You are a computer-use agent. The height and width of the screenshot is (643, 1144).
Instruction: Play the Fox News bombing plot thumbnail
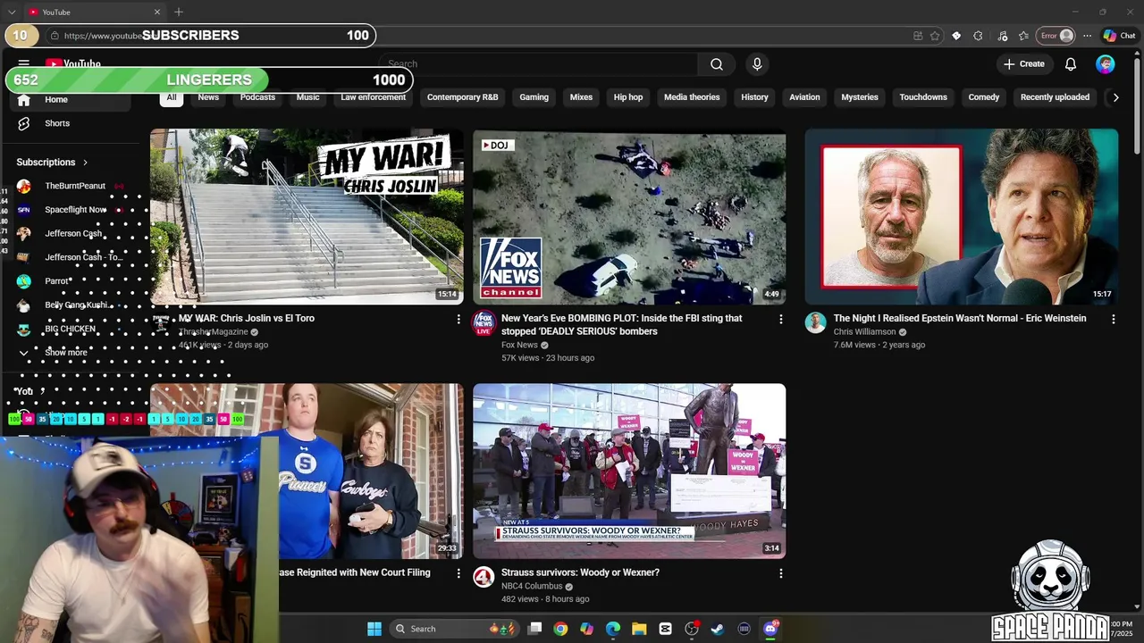[x=629, y=217]
